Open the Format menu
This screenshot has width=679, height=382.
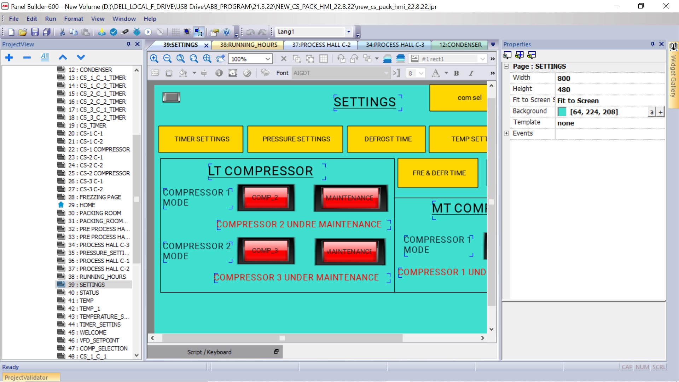click(x=73, y=19)
